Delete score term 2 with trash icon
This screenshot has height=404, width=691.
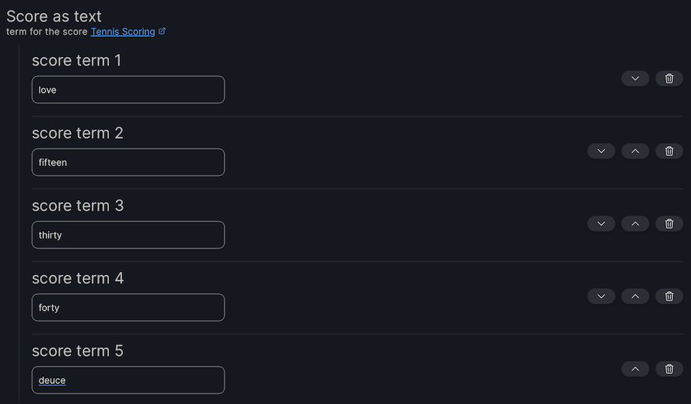tap(669, 151)
